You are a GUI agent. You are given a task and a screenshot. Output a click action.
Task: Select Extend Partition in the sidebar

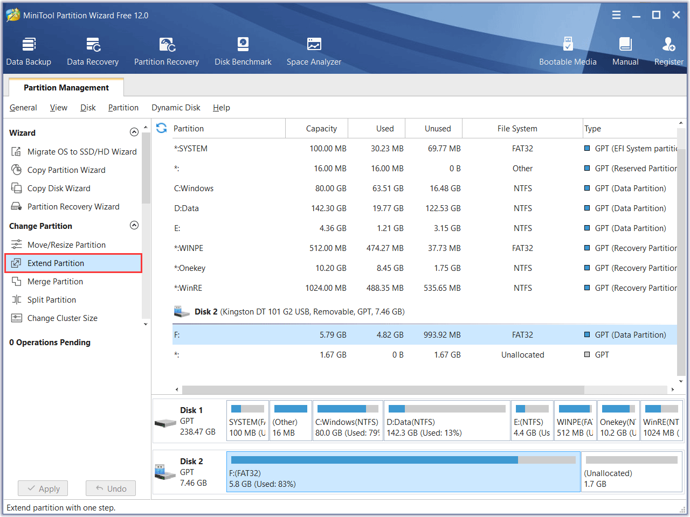[x=73, y=263]
